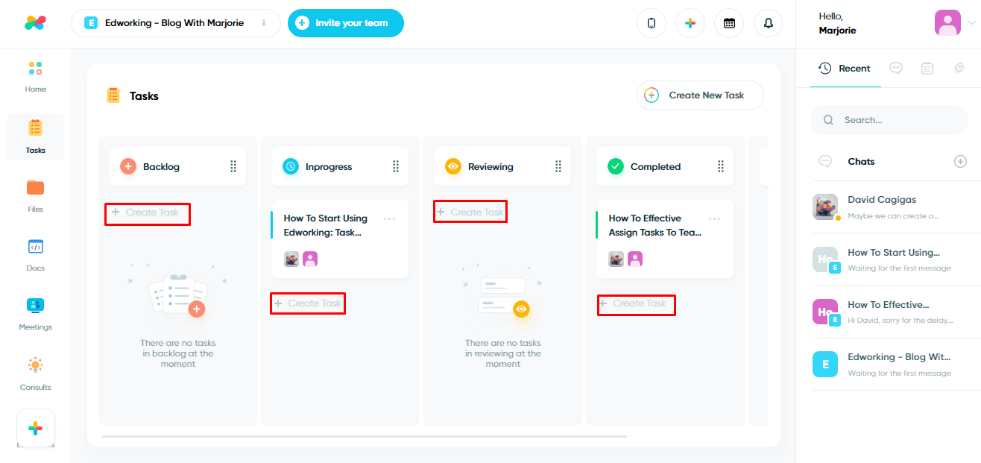The width and height of the screenshot is (981, 463).
Task: Open the calendar icon in header
Action: click(729, 23)
